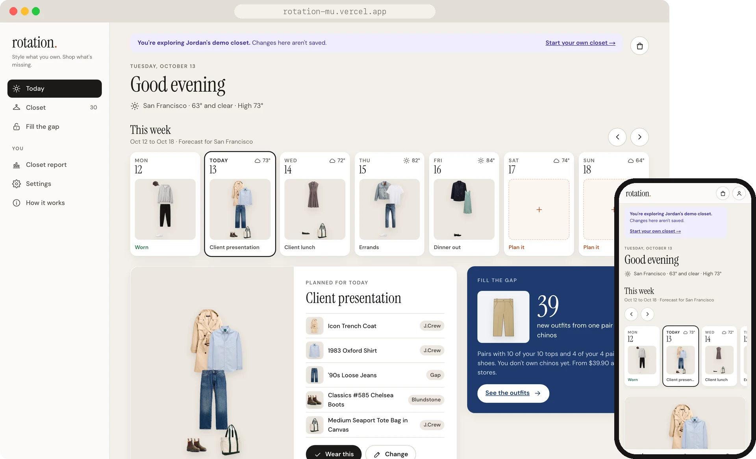This screenshot has width=756, height=459.
Task: Select Wed 14 Client lunch in mobile preview
Action: point(719,356)
